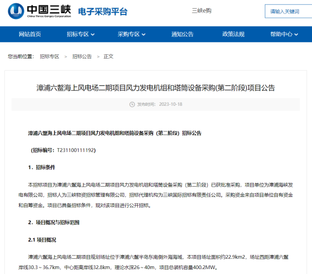Expand the 帮助中心 dropdown chevron
The image size is (312, 274).
click(x=296, y=34)
